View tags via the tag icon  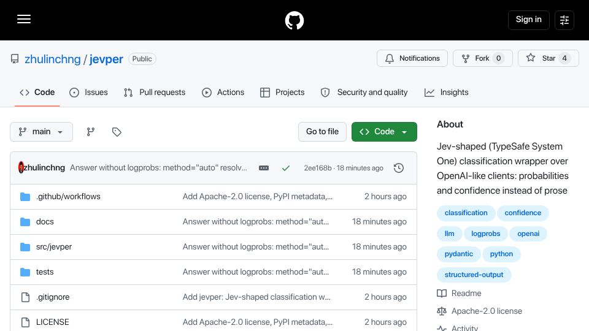tap(117, 132)
